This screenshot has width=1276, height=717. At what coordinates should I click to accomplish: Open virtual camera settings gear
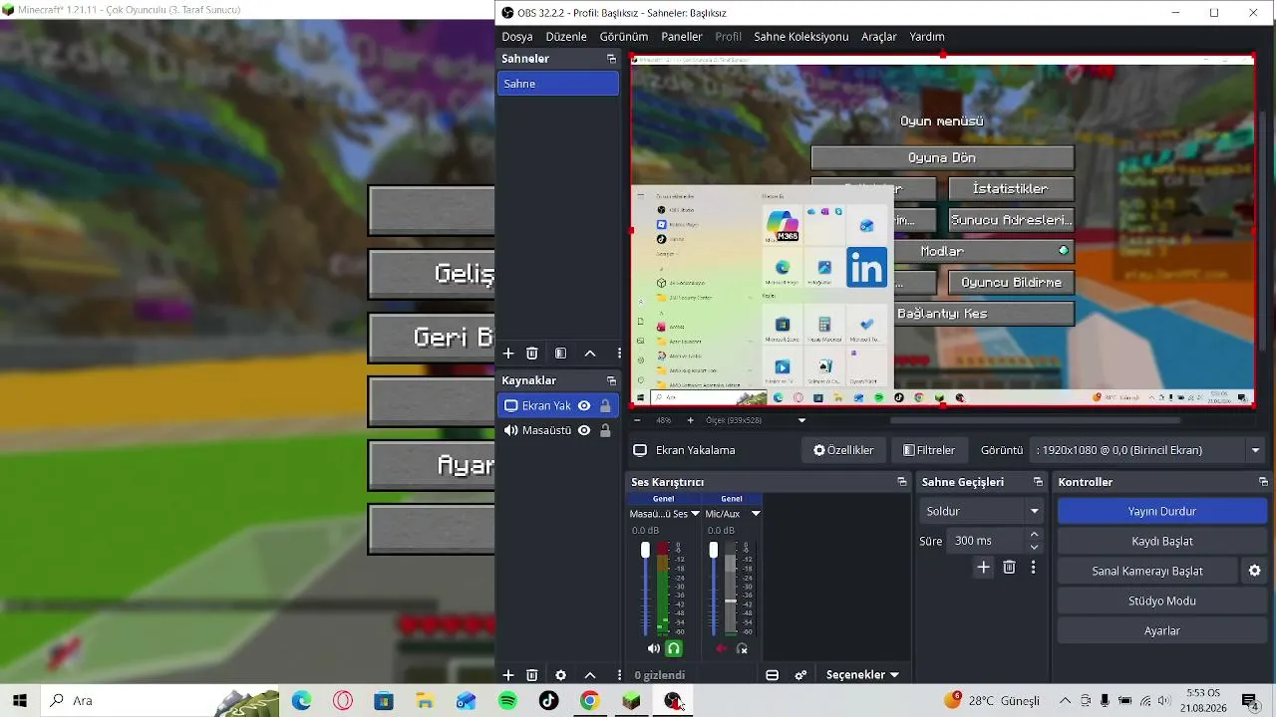pyautogui.click(x=1255, y=571)
